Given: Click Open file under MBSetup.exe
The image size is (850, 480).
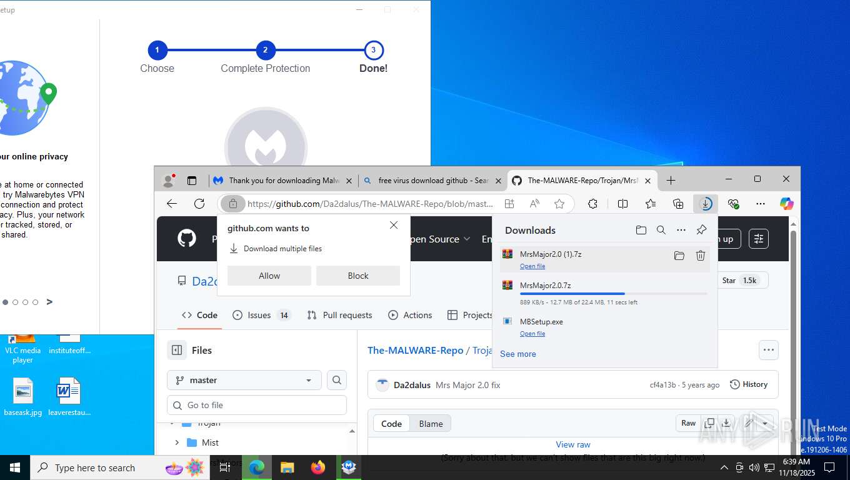Looking at the screenshot, I should pyautogui.click(x=532, y=334).
